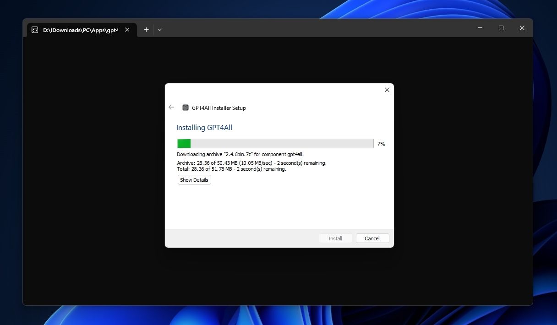Screen dimensions: 557x325
Task: Reveal hidden details with Show Details expander
Action: pyautogui.click(x=194, y=179)
